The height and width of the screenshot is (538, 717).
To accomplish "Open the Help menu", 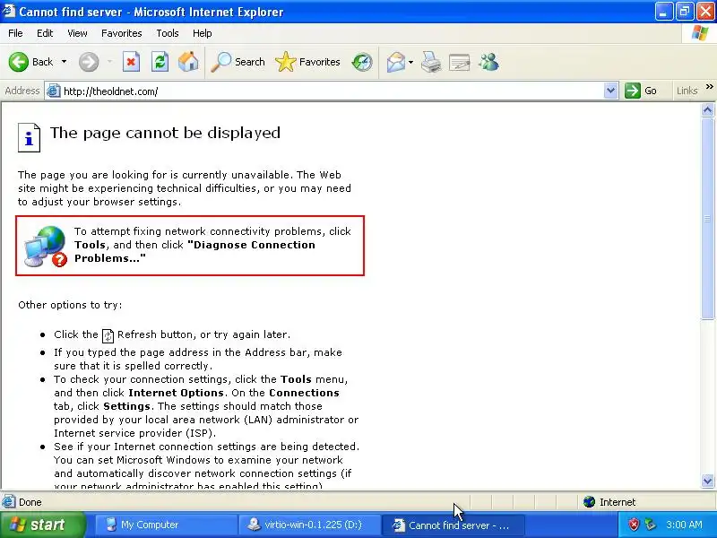I will (x=203, y=33).
